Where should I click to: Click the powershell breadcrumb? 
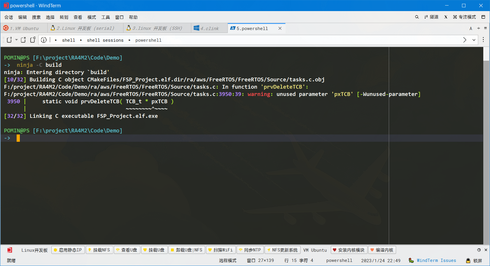(x=148, y=40)
